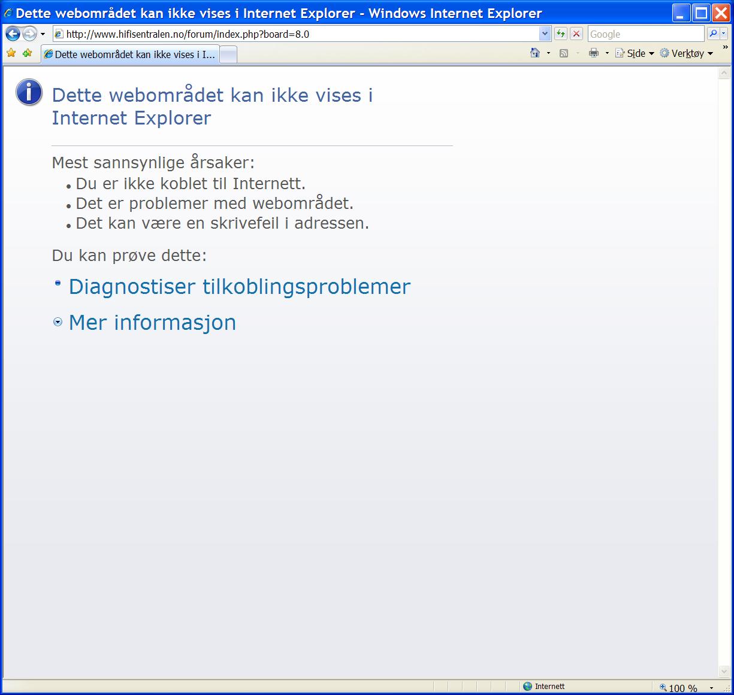Viewport: 734px width, 695px height.
Task: Click the arrow icon before Mer informasjon
Action: (58, 323)
